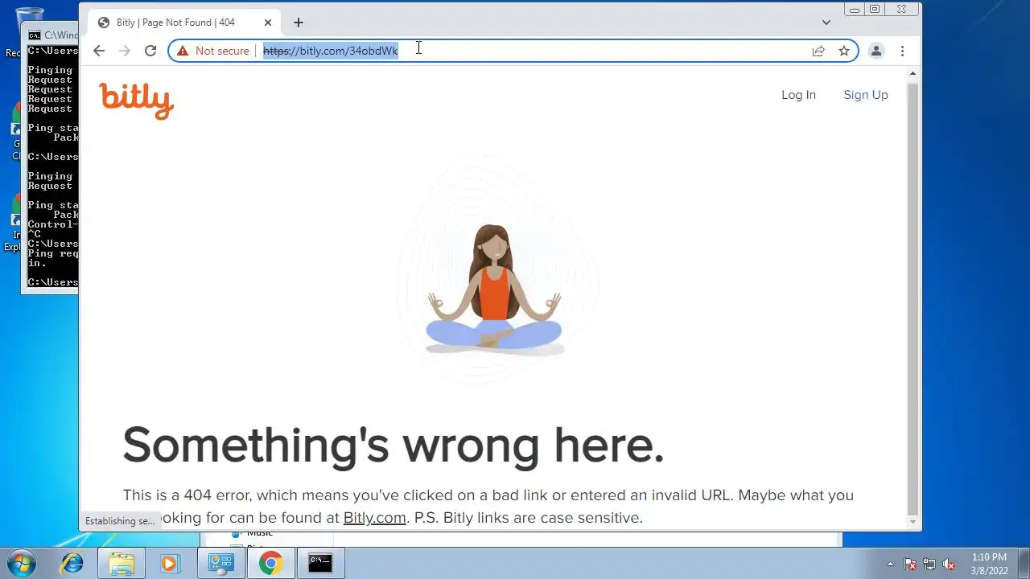The image size is (1030, 579).
Task: Follow the Bitly.com link in error text
Action: 375,518
